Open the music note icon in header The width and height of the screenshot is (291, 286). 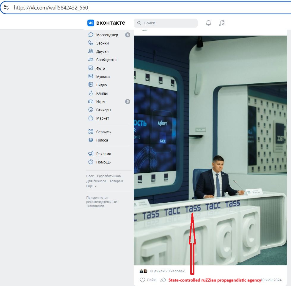pos(221,23)
